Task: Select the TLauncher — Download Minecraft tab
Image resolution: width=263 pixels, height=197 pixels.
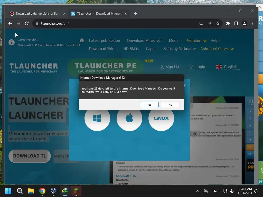Action: tap(99, 14)
